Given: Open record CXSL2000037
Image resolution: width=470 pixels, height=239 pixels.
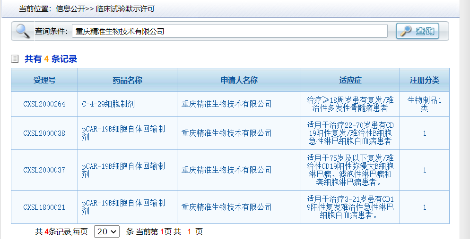Looking at the screenshot, I should pos(44,170).
